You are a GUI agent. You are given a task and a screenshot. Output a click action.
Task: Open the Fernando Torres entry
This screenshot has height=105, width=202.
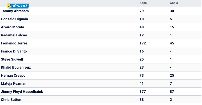tap(14, 43)
